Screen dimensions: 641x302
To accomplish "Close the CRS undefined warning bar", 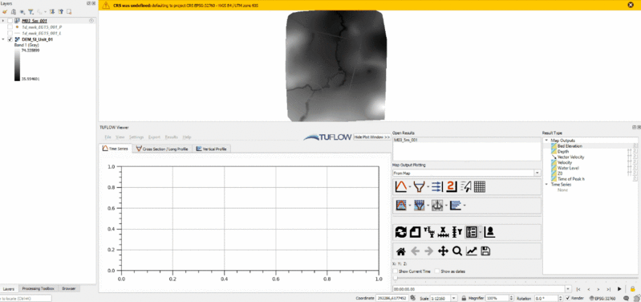I will click(631, 5).
